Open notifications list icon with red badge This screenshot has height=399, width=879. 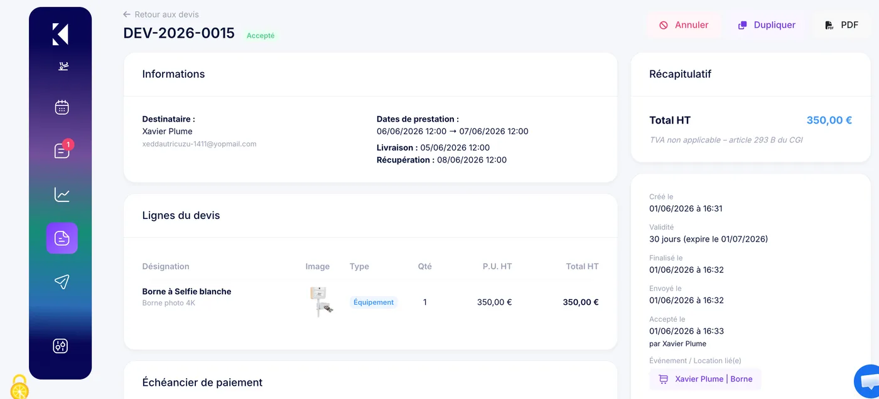point(62,151)
